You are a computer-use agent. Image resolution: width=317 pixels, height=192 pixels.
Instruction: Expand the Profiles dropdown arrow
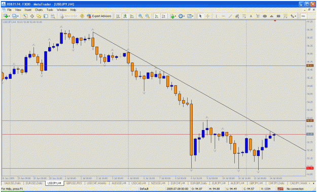tap(18, 16)
